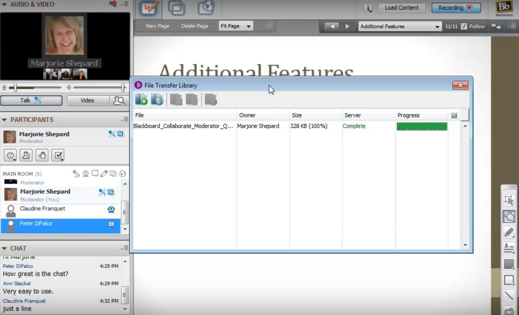Click the add file icon in File Transfer Library
Image resolution: width=519 pixels, height=315 pixels.
142,100
